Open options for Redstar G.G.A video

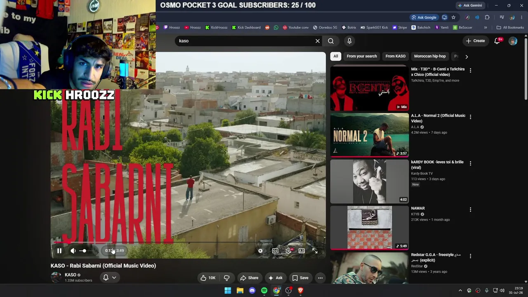[x=470, y=256]
